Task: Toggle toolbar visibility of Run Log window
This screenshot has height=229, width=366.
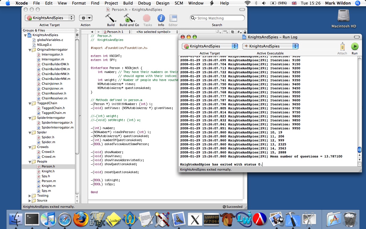Action: tap(356, 37)
